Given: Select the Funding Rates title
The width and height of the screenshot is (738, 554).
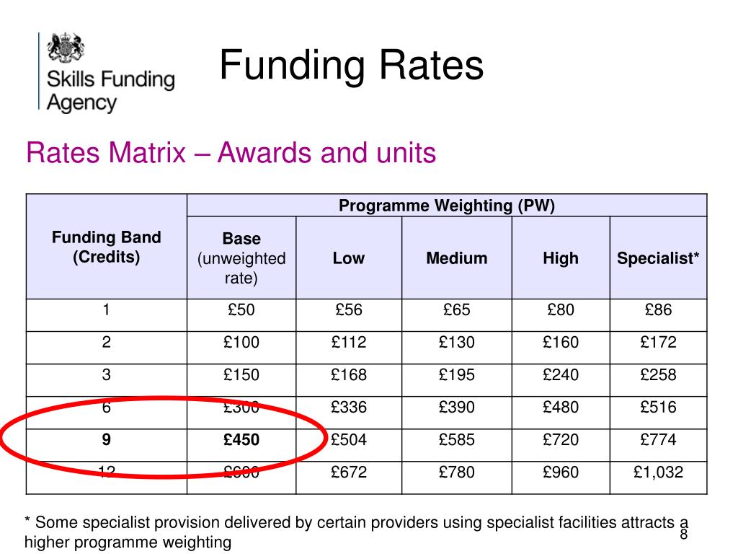Looking at the screenshot, I should coord(352,66).
